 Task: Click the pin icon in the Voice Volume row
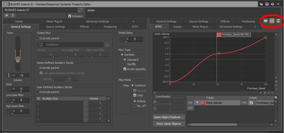pyautogui.click(x=197, y=103)
